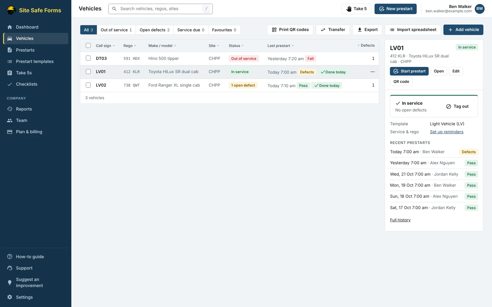Click the Take 5 hand button
This screenshot has width=492, height=307.
(356, 9)
